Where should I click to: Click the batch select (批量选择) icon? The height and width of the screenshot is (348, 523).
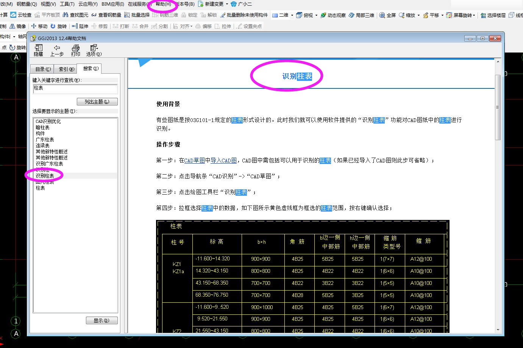(x=127, y=15)
